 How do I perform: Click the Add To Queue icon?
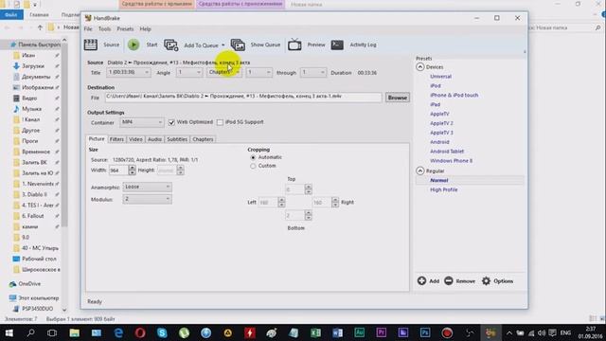click(x=170, y=45)
